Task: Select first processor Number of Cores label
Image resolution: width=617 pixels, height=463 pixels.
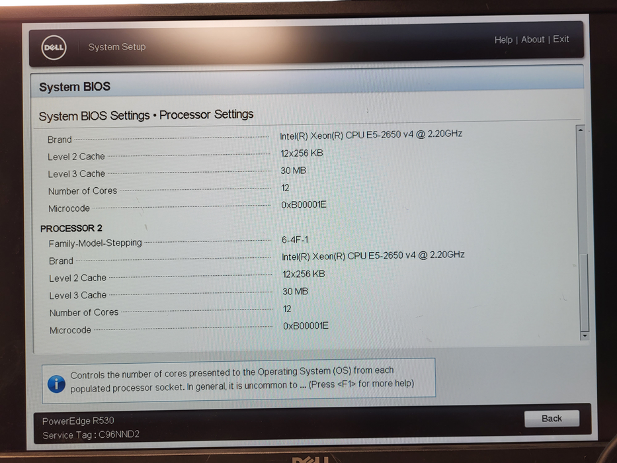Action: pyautogui.click(x=83, y=191)
